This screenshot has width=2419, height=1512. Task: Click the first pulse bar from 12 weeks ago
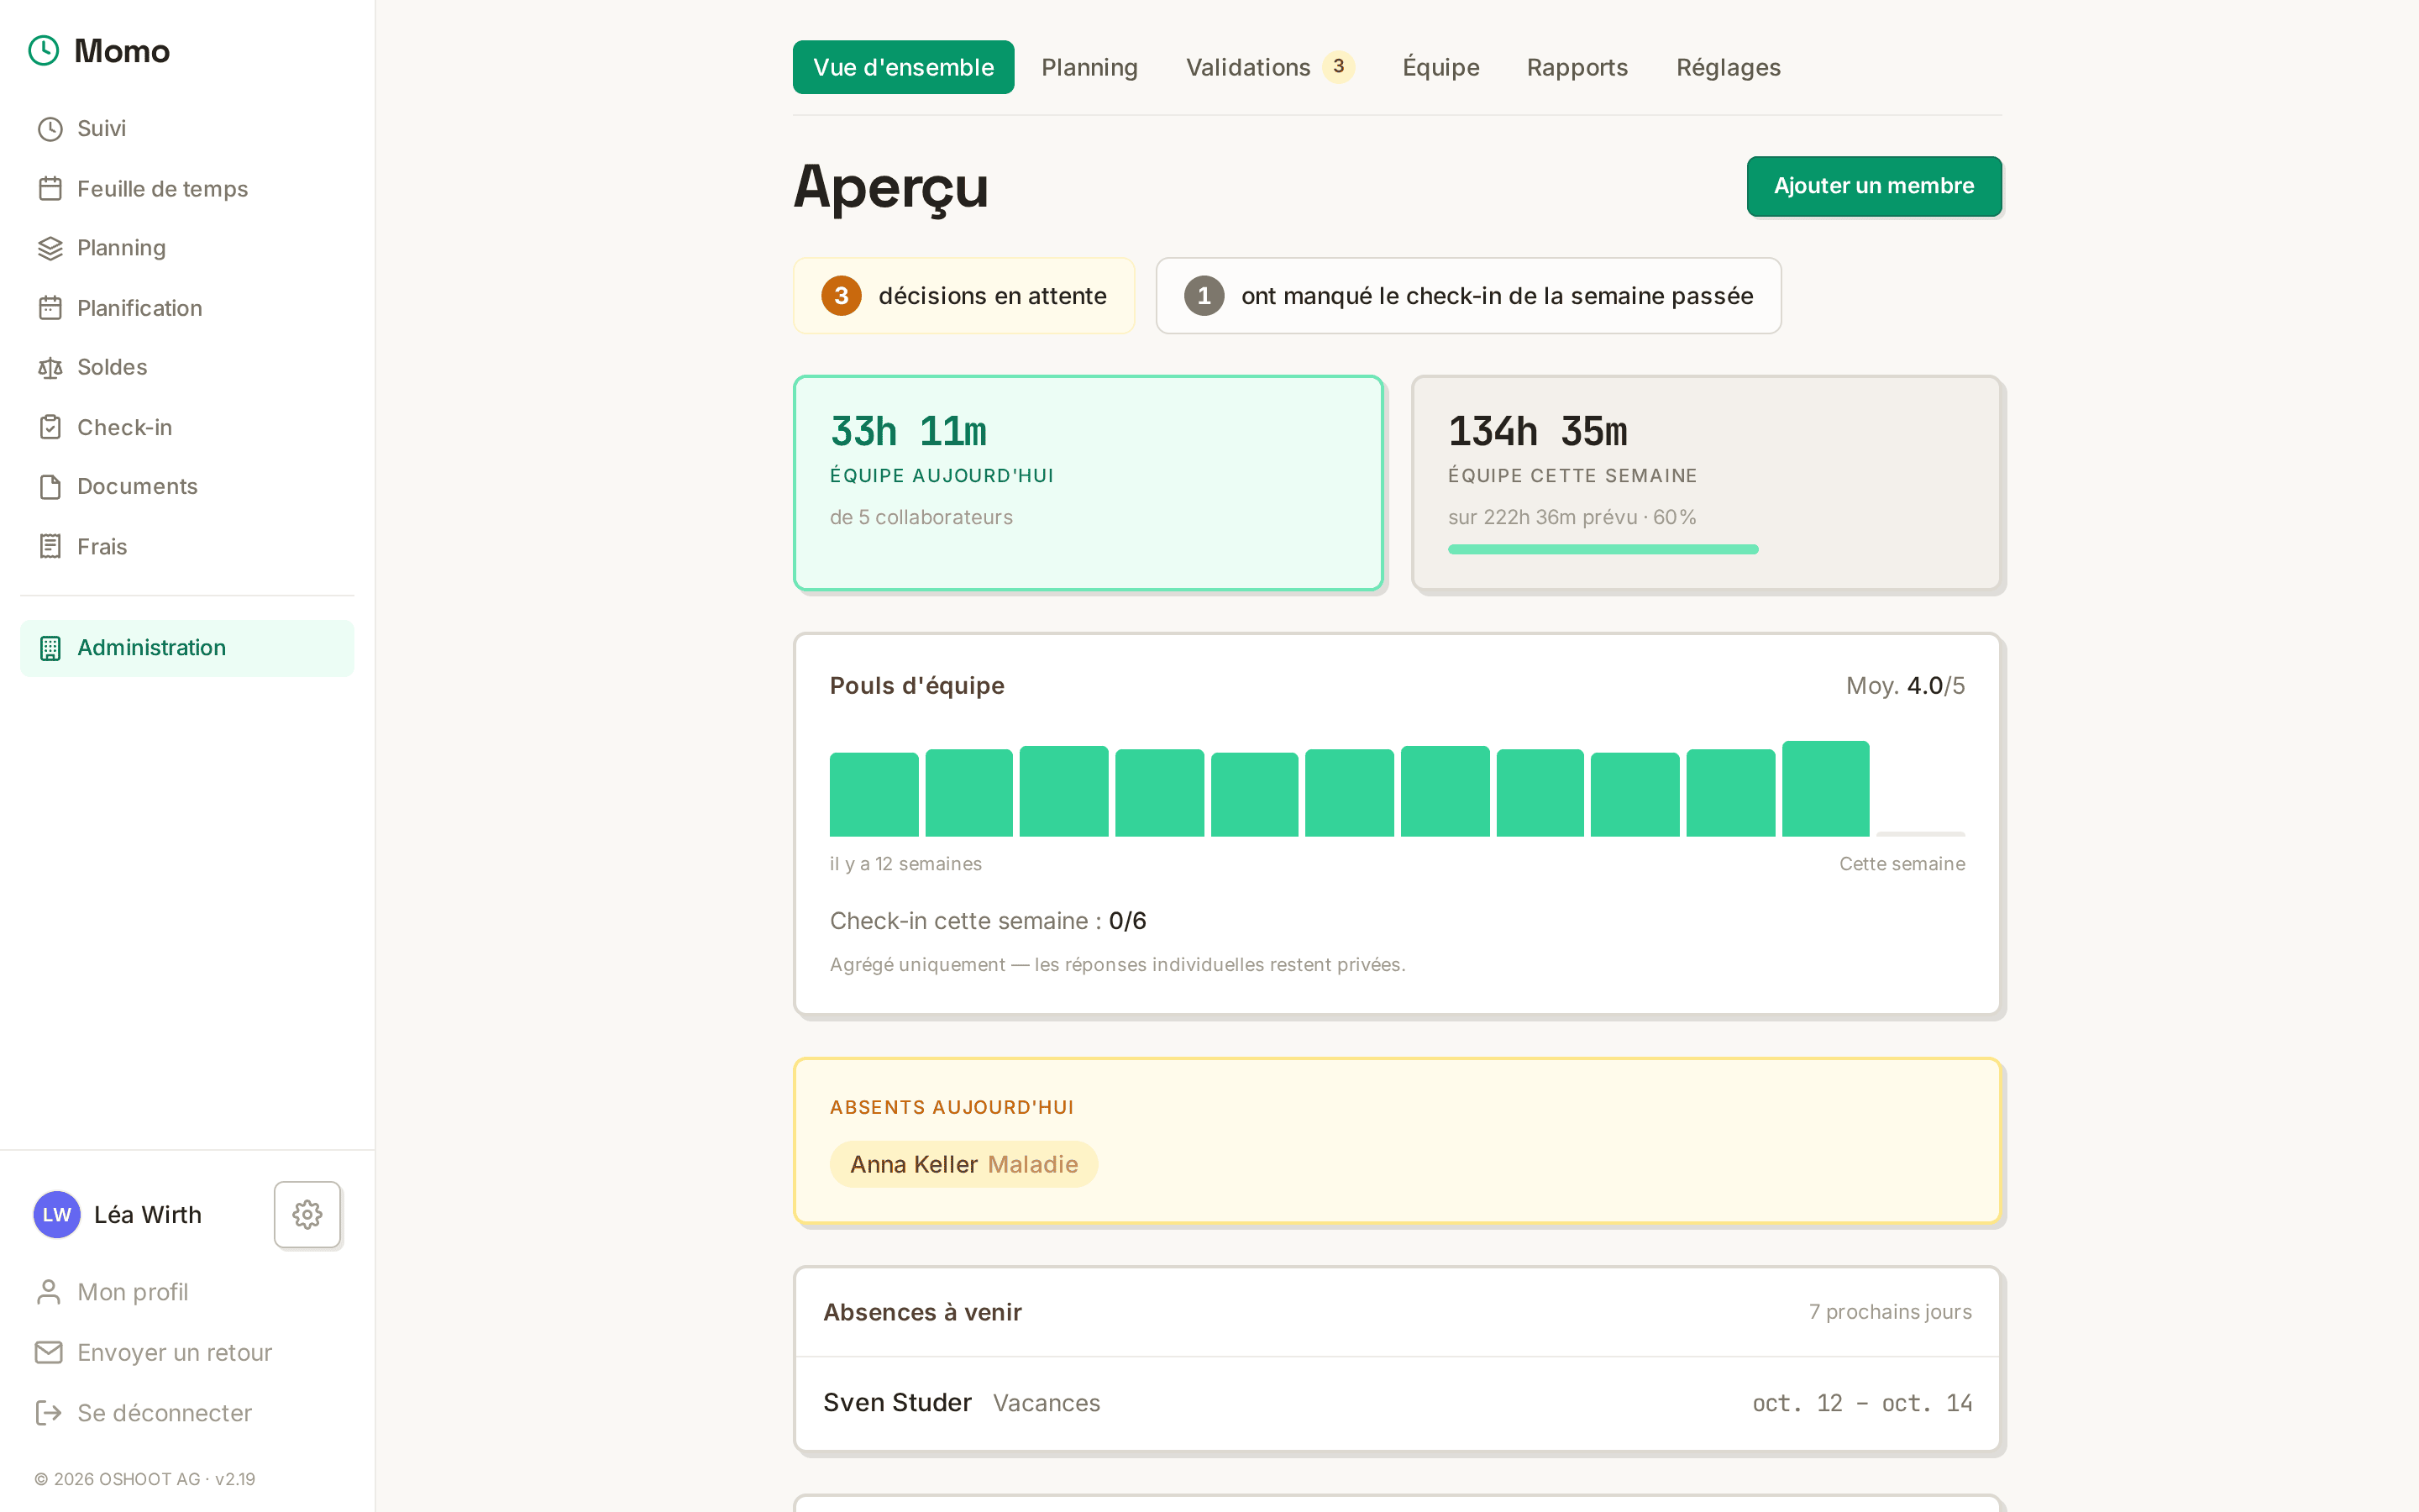pyautogui.click(x=874, y=794)
